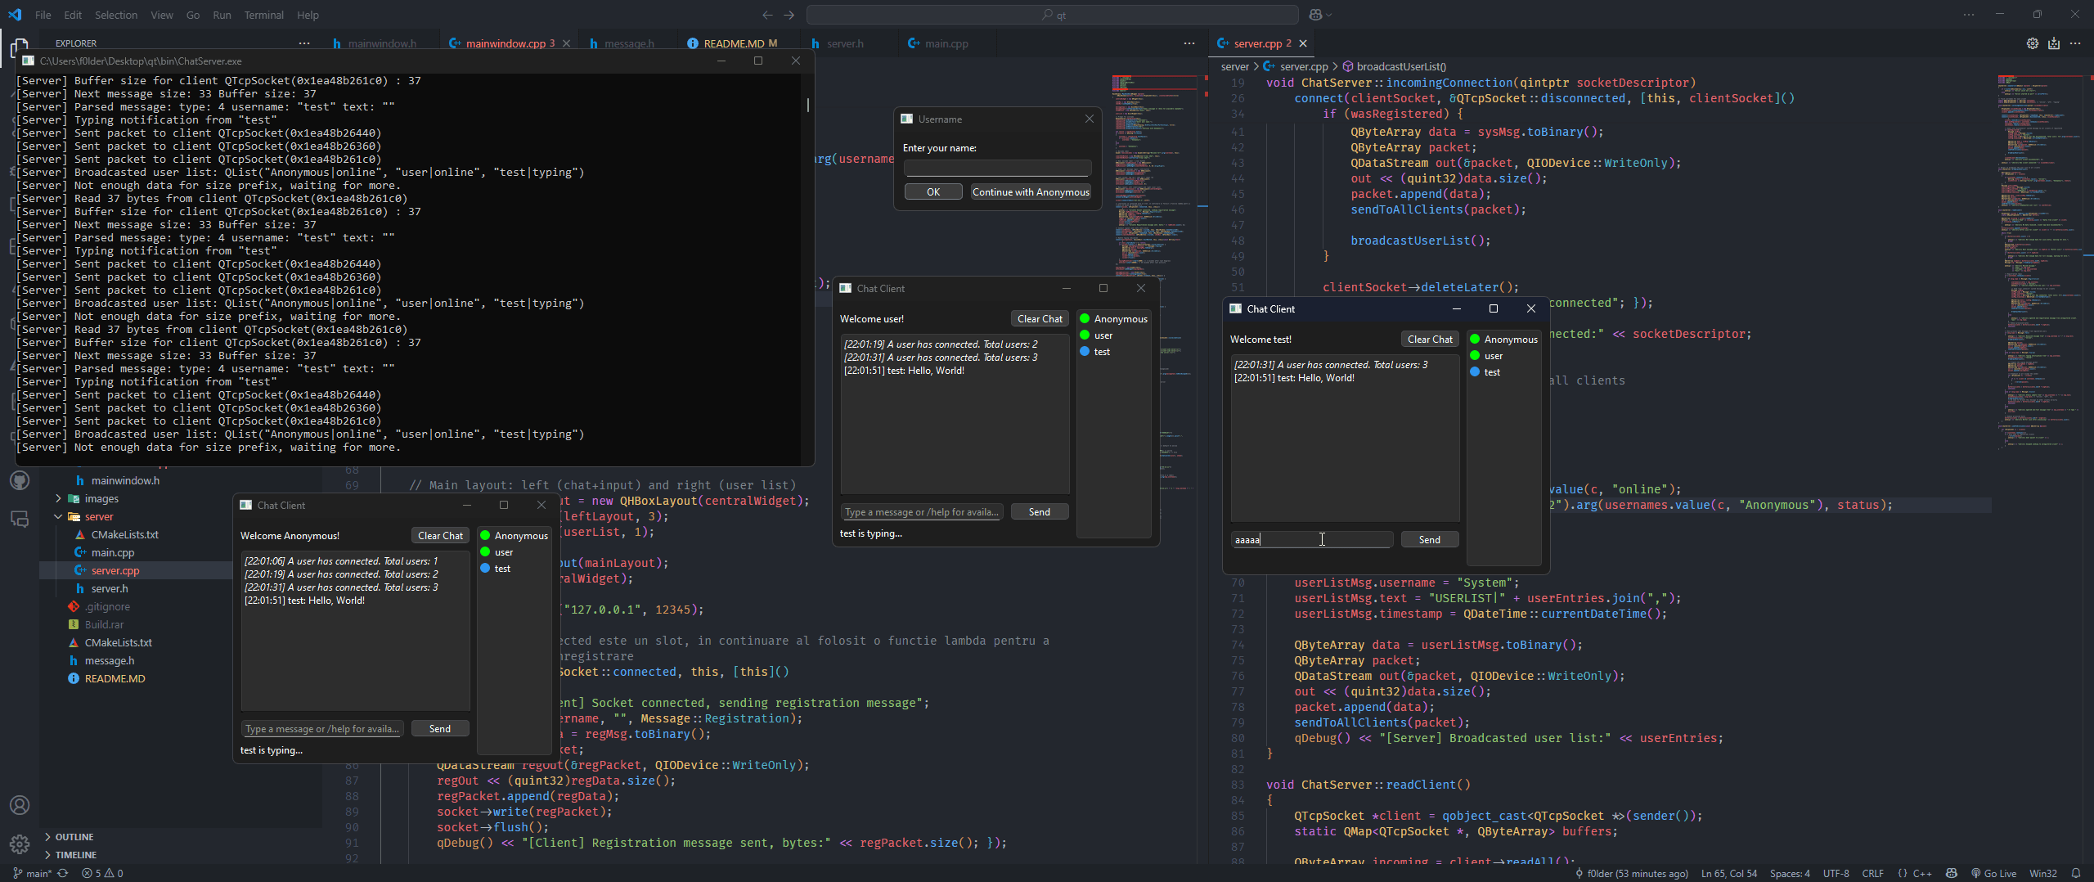The width and height of the screenshot is (2094, 882).
Task: Open the notifications bell in the status bar
Action: click(2076, 873)
